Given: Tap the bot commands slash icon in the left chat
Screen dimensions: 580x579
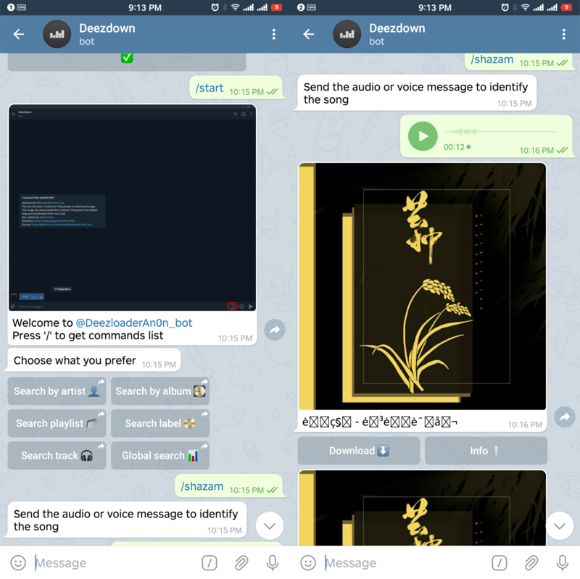Looking at the screenshot, I should click(210, 563).
